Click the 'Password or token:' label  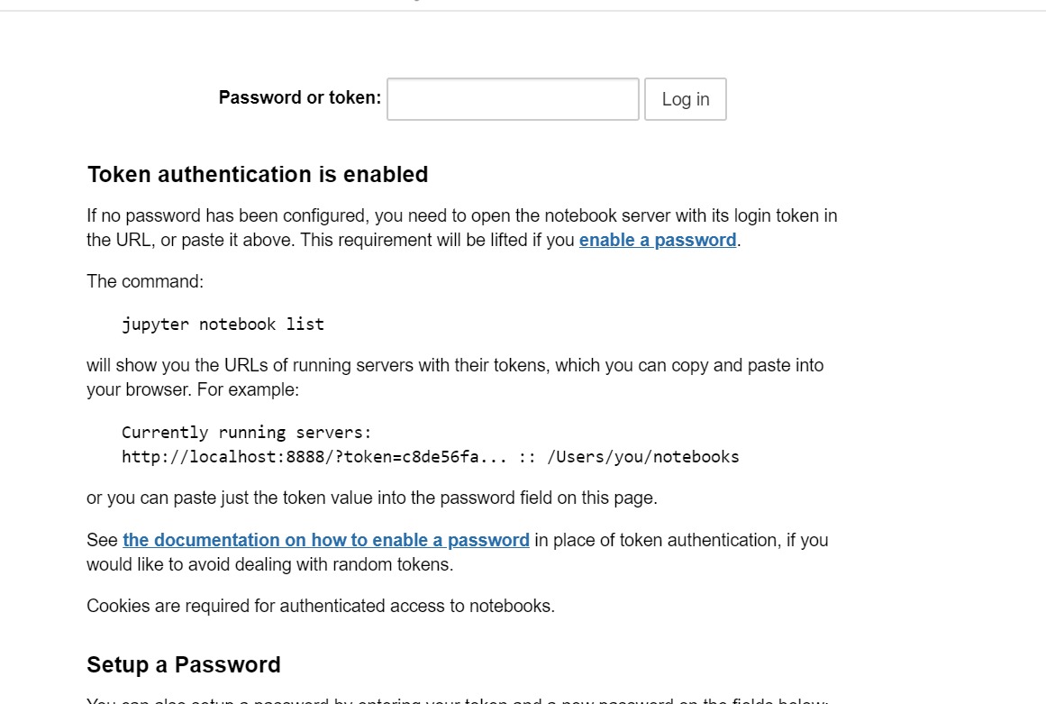299,97
